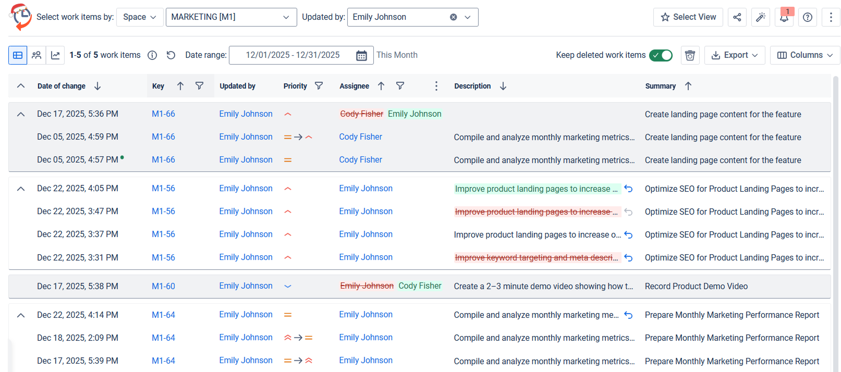Collapse the M1-56 work item group
The height and width of the screenshot is (372, 841).
(21, 189)
